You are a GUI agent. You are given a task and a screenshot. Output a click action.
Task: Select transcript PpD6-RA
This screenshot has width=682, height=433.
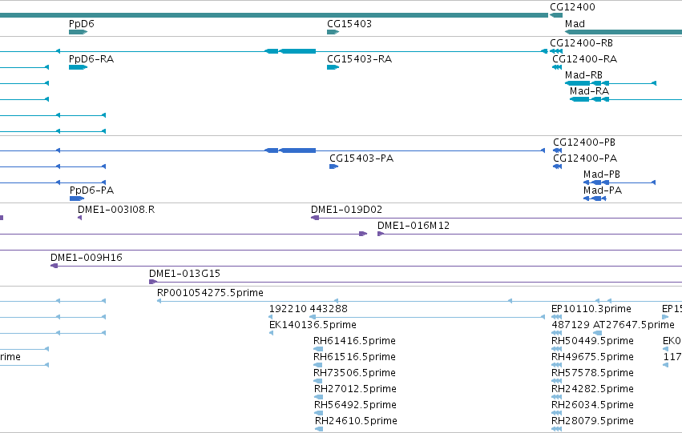(x=91, y=58)
